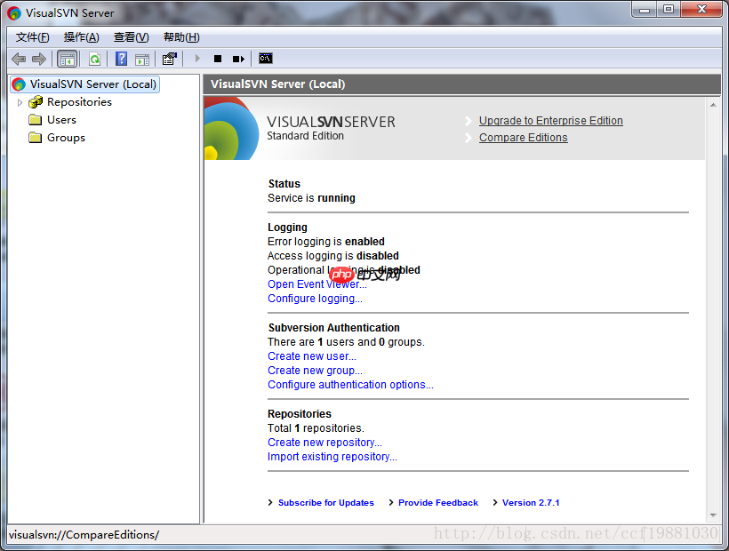729x551 pixels.
Task: Restart the service with the Restart icon
Action: (238, 59)
